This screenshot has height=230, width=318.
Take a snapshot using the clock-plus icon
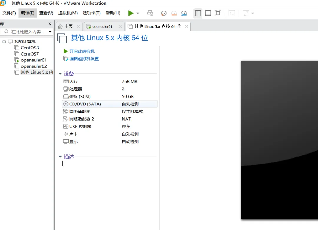pyautogui.click(x=164, y=13)
